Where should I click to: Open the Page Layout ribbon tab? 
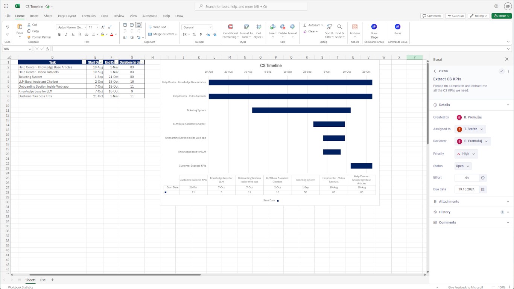67,16
